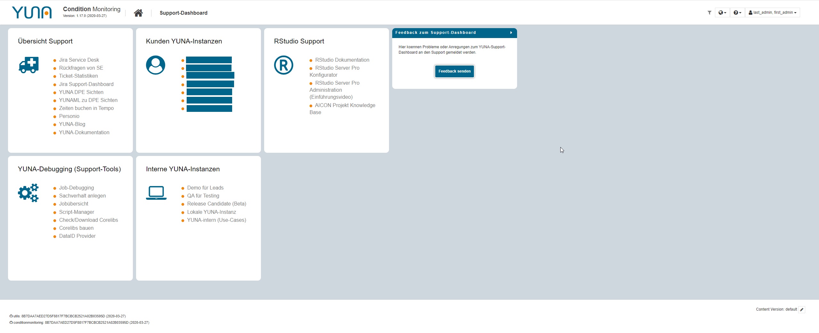This screenshot has height=333, width=819.
Task: Open RStudio Server Pro Konfigurator link
Action: 335,71
